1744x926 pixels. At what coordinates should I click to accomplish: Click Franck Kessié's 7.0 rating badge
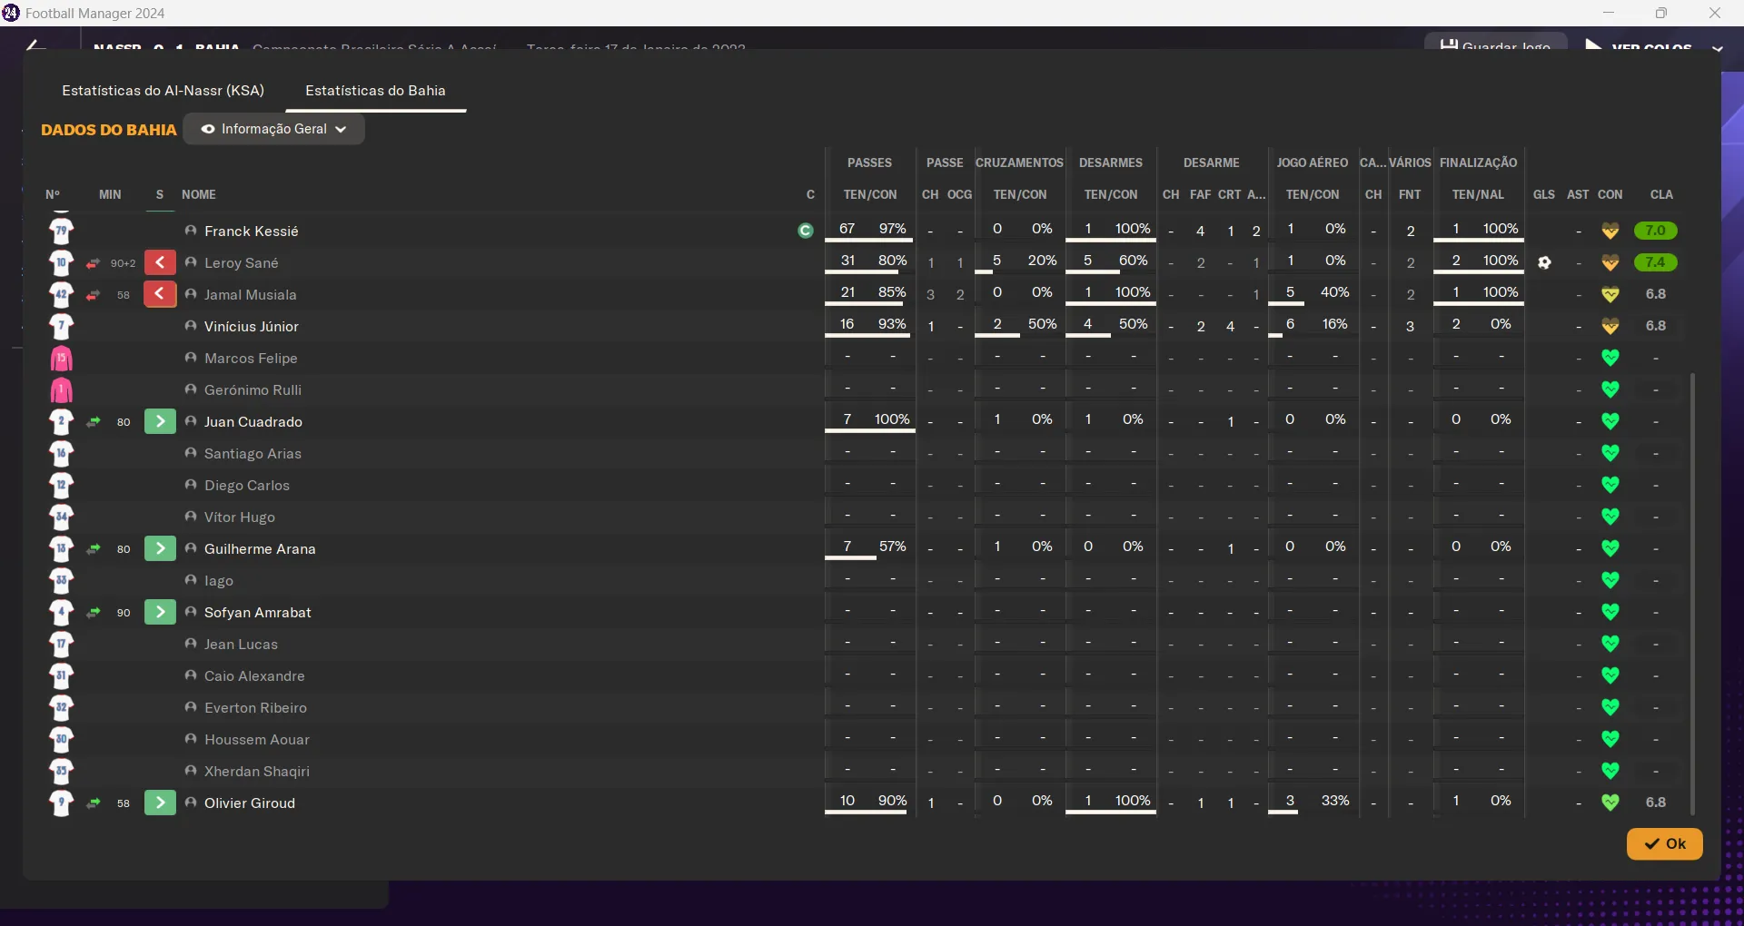coord(1655,231)
